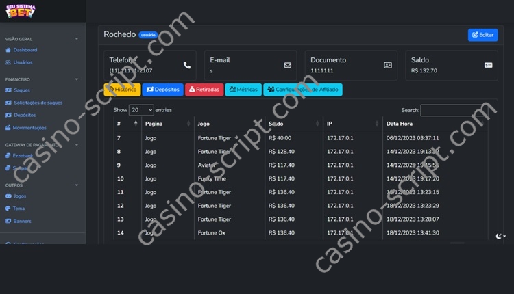Switch to the Retiradas tab
514x294 pixels.
pyautogui.click(x=204, y=90)
